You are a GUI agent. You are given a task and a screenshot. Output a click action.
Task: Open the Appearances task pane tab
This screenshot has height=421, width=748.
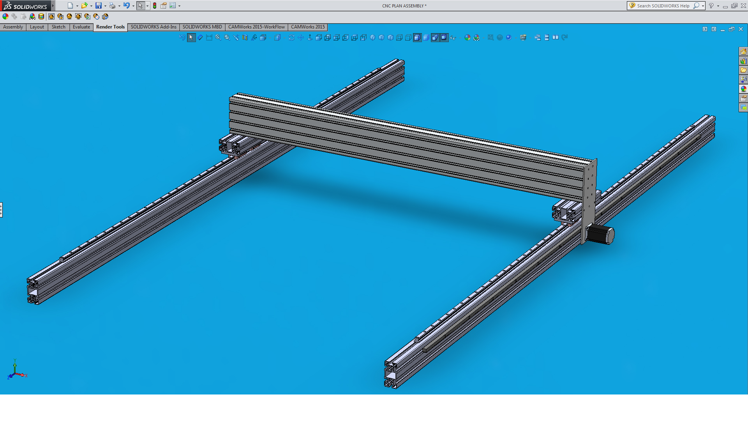point(743,89)
